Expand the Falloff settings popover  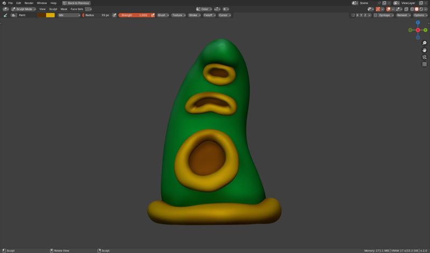(209, 15)
